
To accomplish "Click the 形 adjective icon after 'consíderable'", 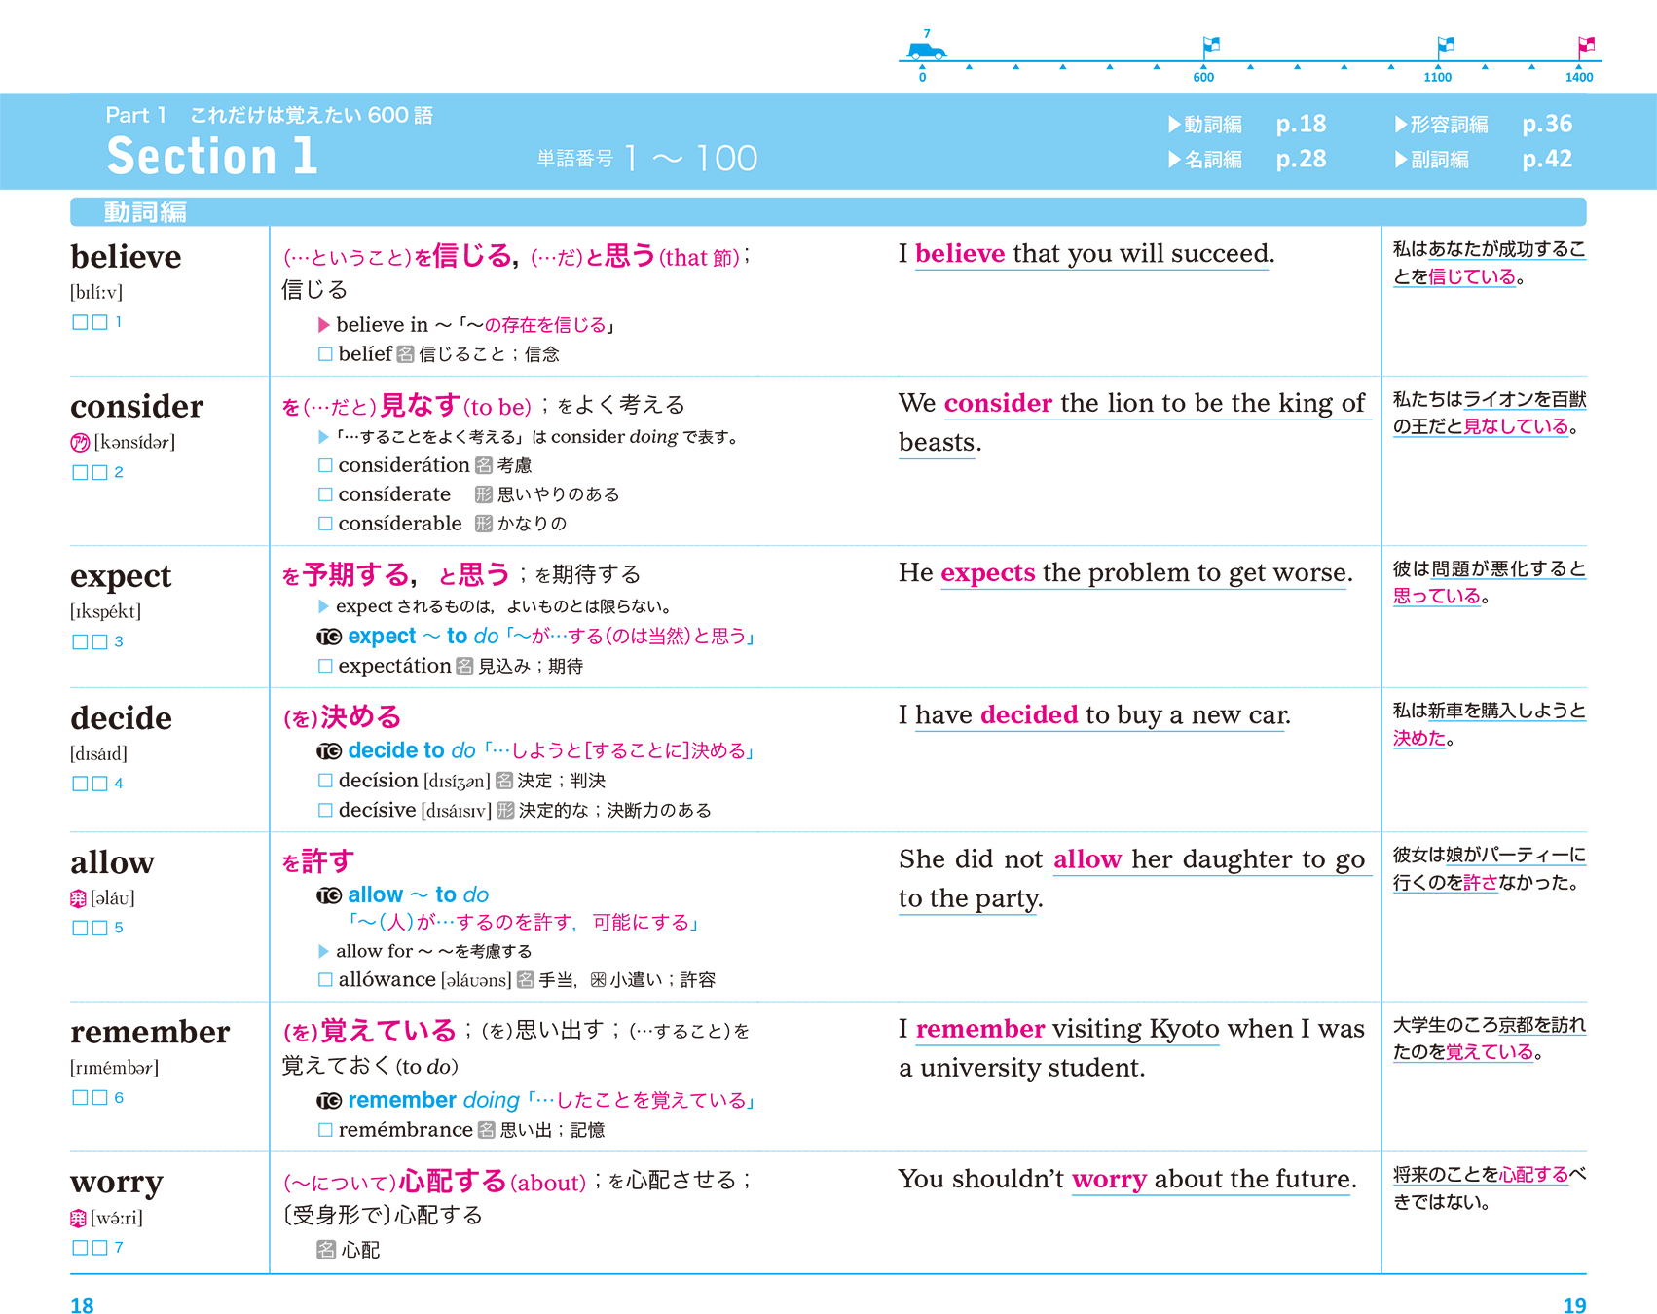I will (484, 524).
